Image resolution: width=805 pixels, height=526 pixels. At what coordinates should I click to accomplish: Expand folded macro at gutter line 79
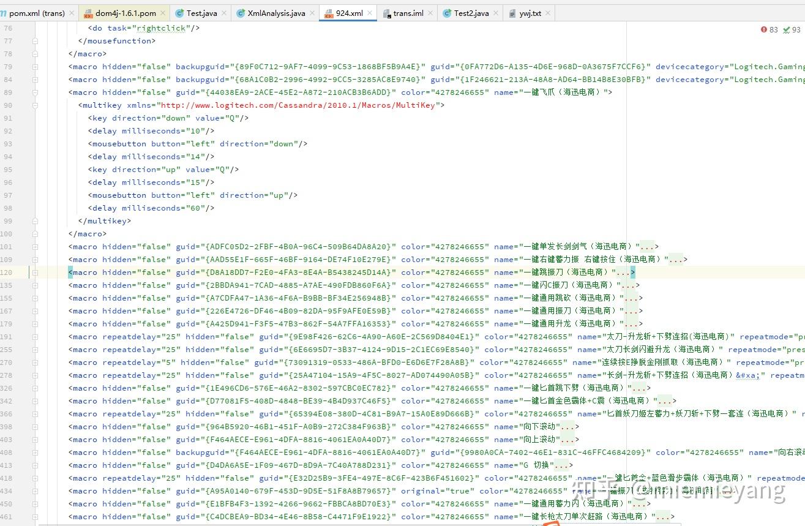35,67
